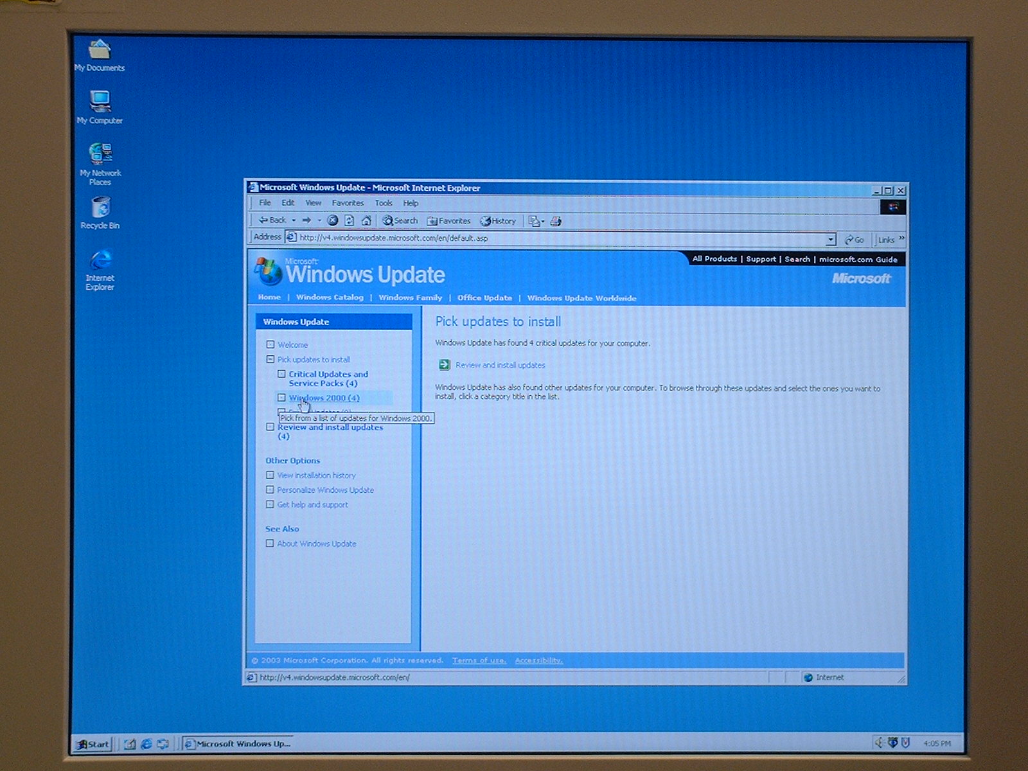This screenshot has height=771, width=1028.
Task: Click View installation history link
Action: pos(316,475)
